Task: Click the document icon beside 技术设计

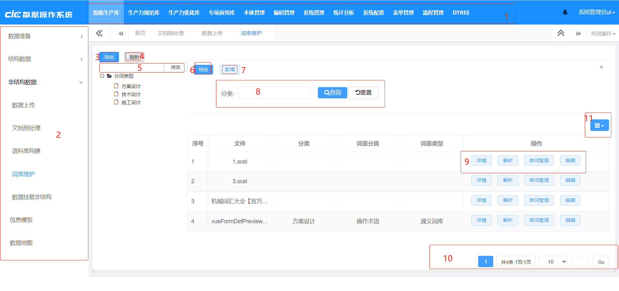Action: coord(117,94)
